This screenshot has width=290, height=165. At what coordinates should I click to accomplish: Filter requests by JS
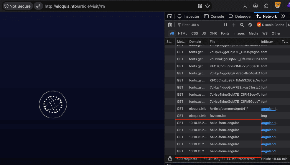204,33
